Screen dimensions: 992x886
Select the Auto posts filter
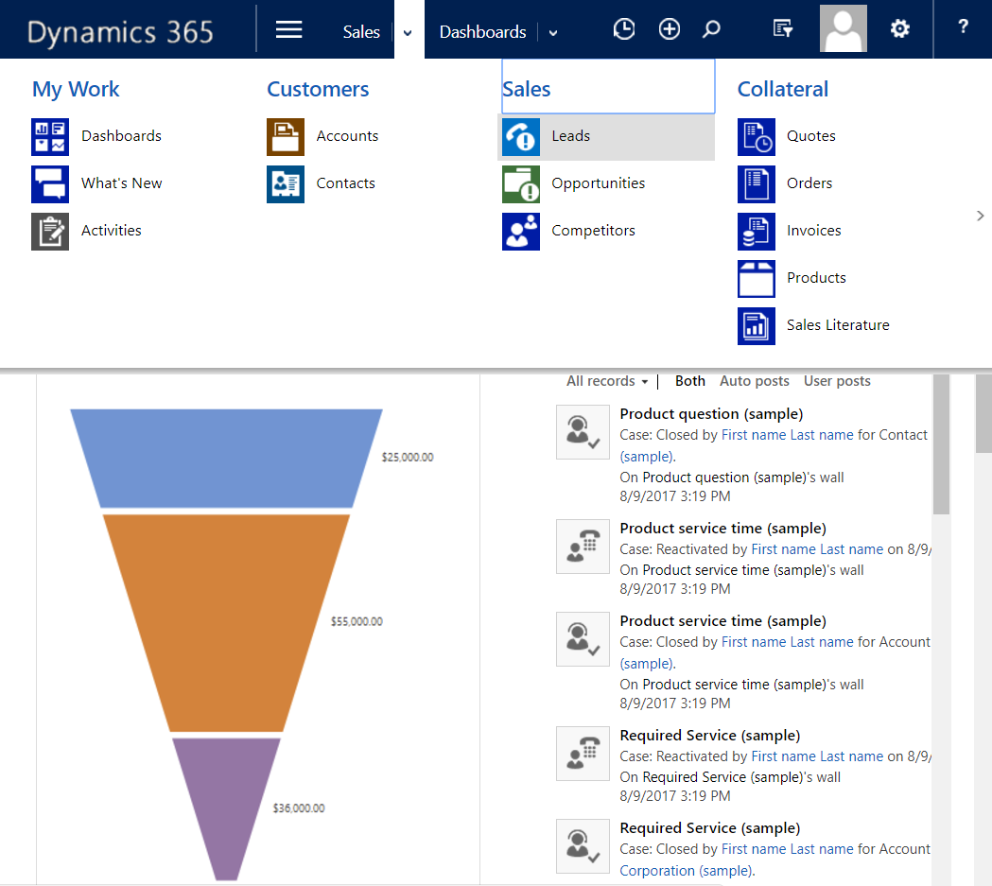pos(754,381)
